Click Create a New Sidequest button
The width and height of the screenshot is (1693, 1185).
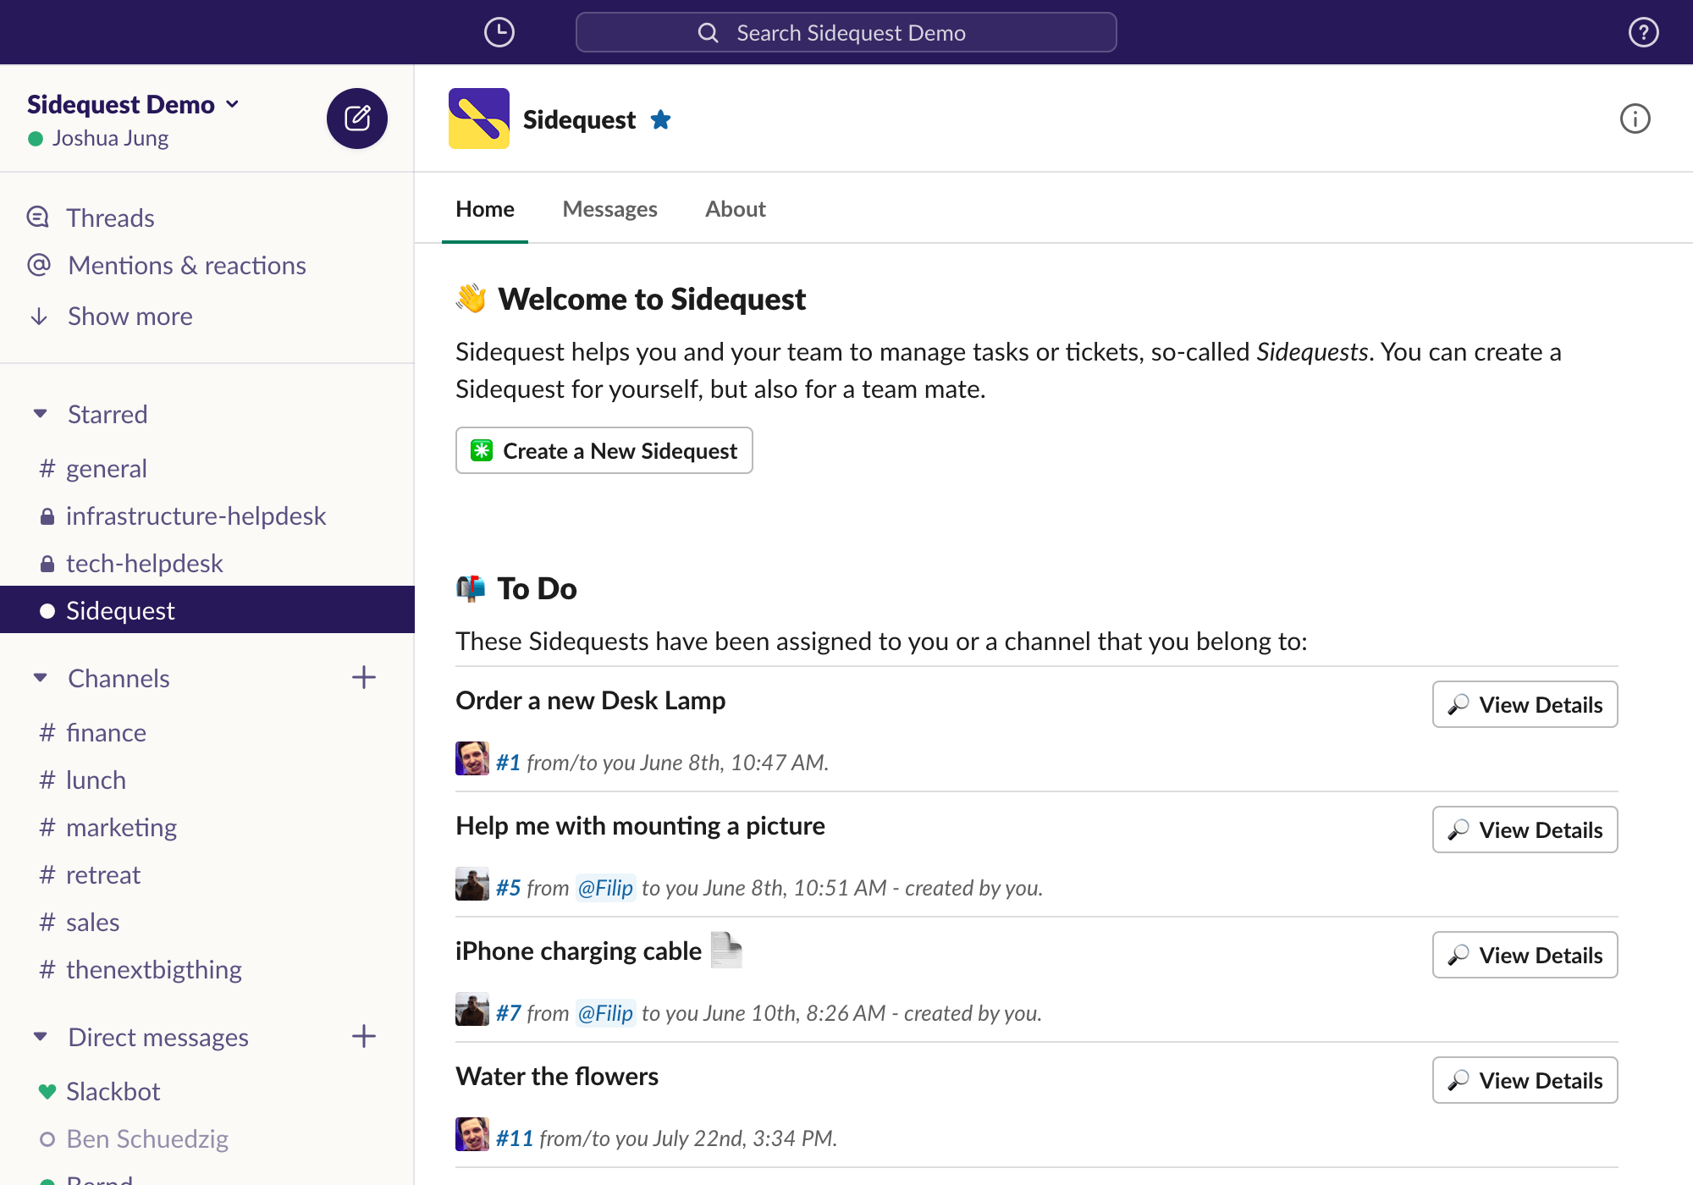[604, 450]
